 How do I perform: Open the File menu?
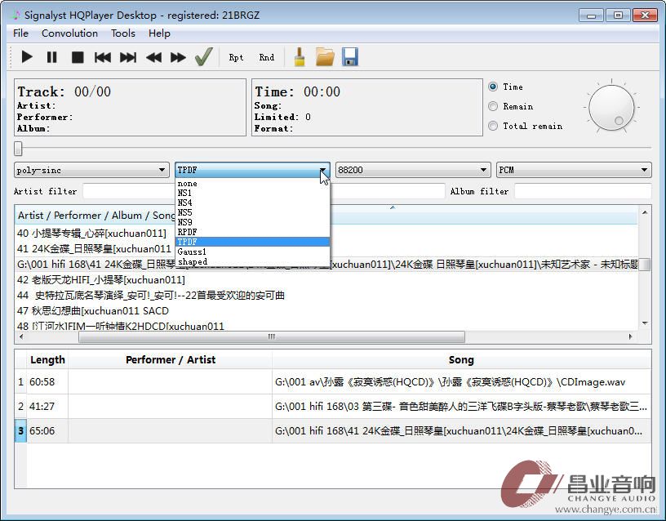(x=21, y=33)
